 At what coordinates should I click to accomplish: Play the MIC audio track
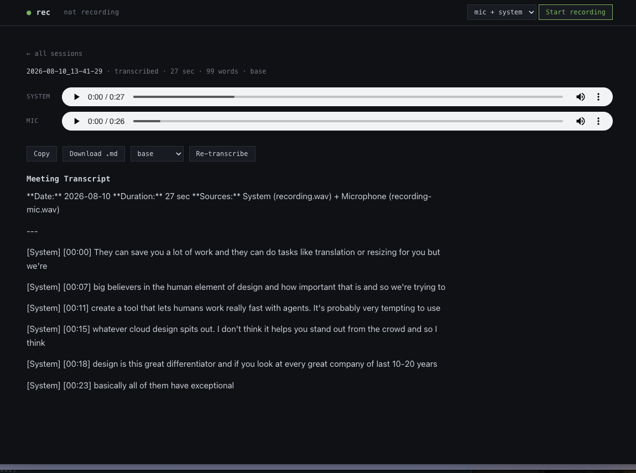[76, 121]
